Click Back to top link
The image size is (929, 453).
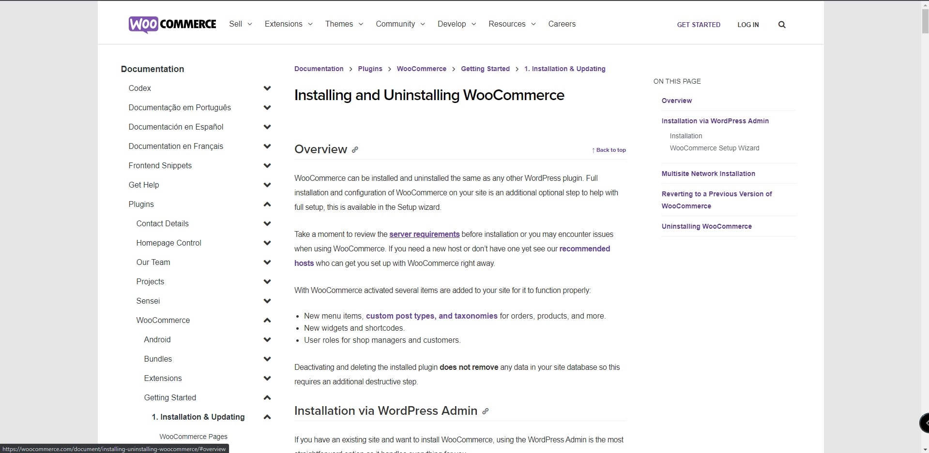tap(609, 150)
